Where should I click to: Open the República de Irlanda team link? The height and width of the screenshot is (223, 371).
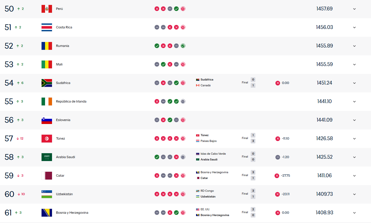click(x=71, y=101)
